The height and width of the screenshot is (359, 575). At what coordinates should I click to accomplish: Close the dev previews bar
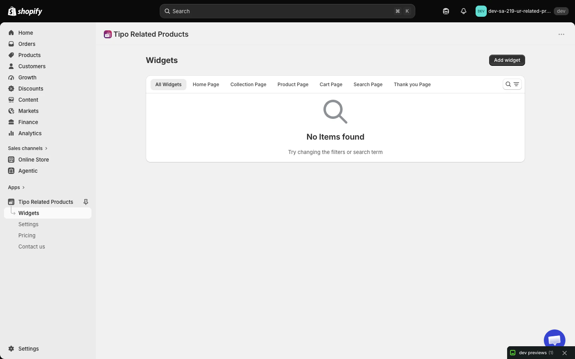pyautogui.click(x=565, y=353)
